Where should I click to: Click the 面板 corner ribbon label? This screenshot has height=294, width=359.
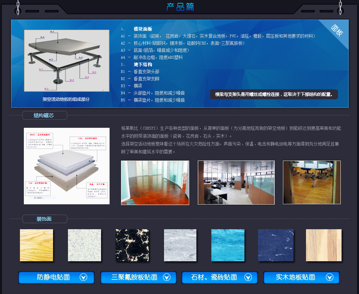pos(337,30)
